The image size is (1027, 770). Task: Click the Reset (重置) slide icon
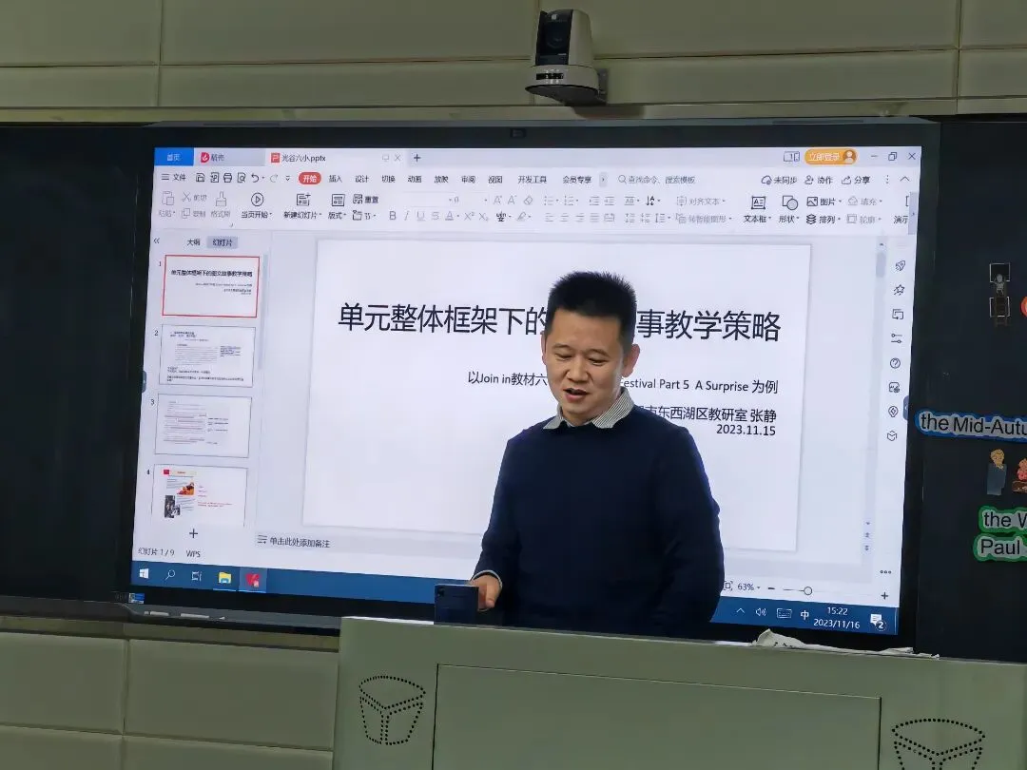(x=358, y=199)
